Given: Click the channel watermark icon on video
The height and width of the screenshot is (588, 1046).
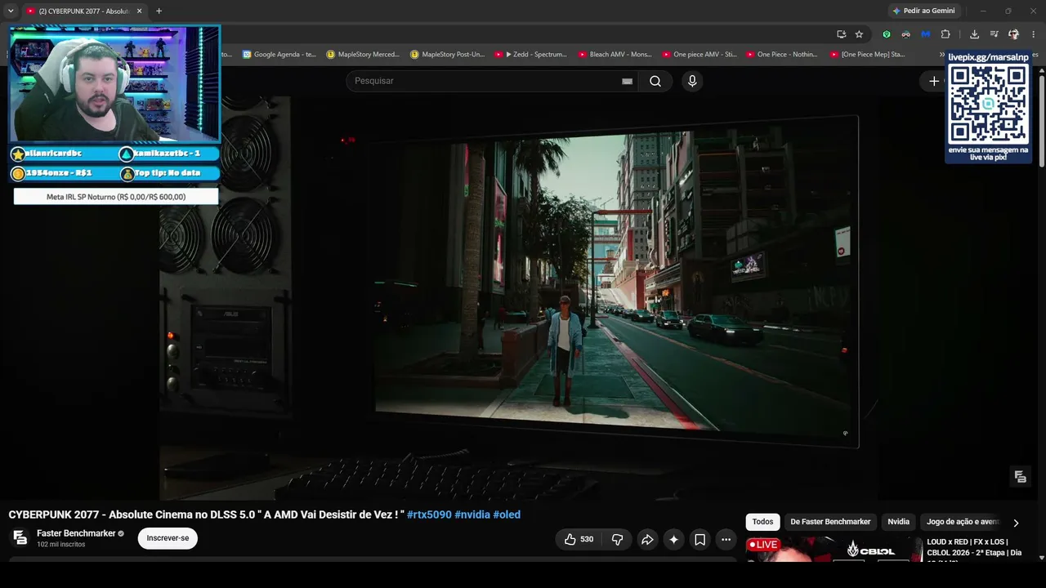Looking at the screenshot, I should pos(1020,477).
